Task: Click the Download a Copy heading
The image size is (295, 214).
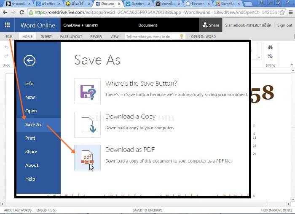Action: pyautogui.click(x=130, y=116)
